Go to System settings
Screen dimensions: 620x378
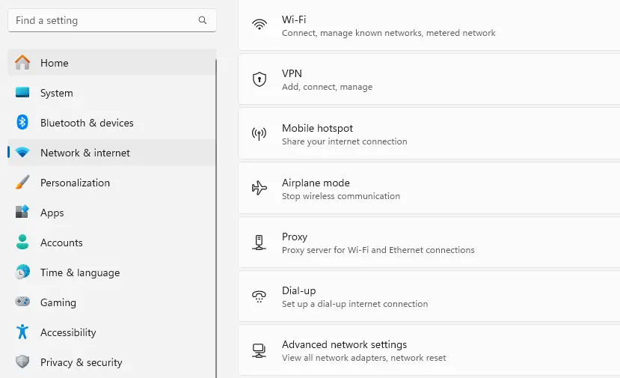tap(56, 93)
